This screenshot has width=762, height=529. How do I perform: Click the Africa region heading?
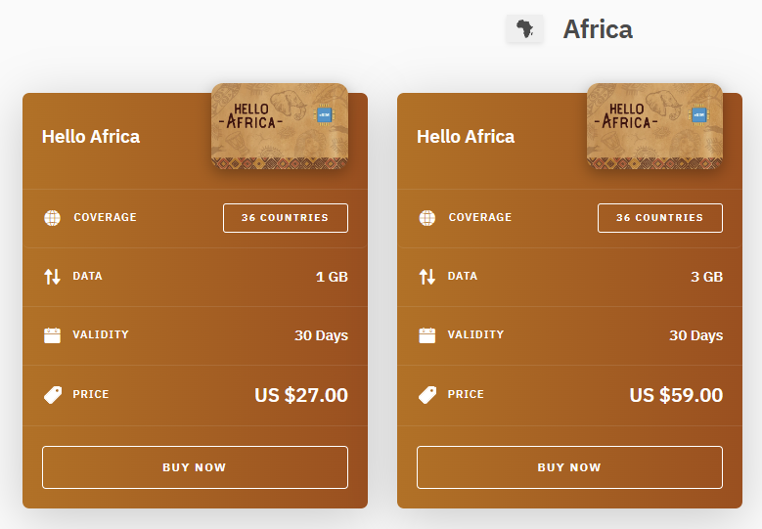pyautogui.click(x=598, y=29)
